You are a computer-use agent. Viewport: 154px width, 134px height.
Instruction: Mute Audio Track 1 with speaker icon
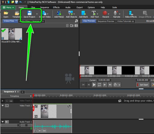pyautogui.click(x=7, y=122)
